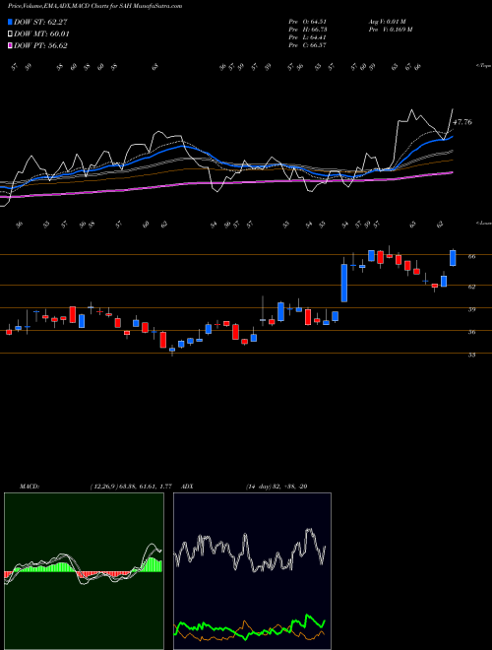
Task: Click the 'Pre V: 0.169 M' value
Action: click(391, 30)
